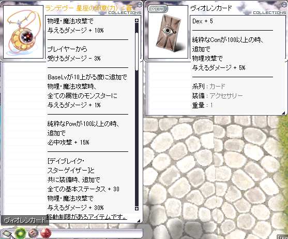Click the VIEW button on card window
Image resolution: width=288 pixels, height=239 pixels.
(x=158, y=9)
